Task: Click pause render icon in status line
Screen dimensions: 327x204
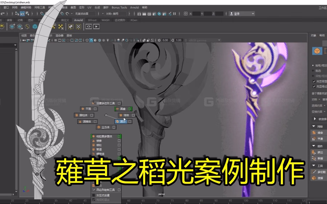Action: coord(174,14)
